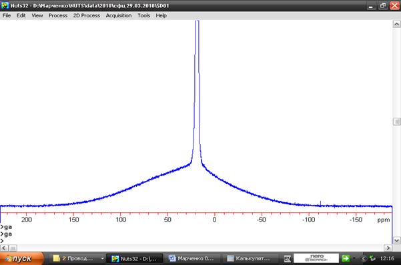Restore down the Nuts32 window
Screen dimensions: 401x265
point(383,5)
